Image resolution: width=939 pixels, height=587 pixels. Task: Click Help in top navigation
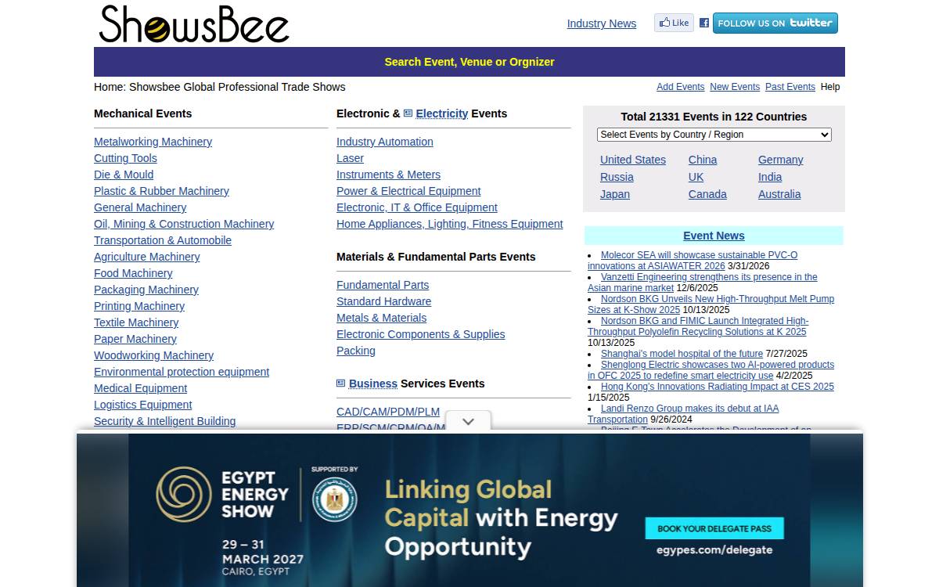[x=830, y=87]
